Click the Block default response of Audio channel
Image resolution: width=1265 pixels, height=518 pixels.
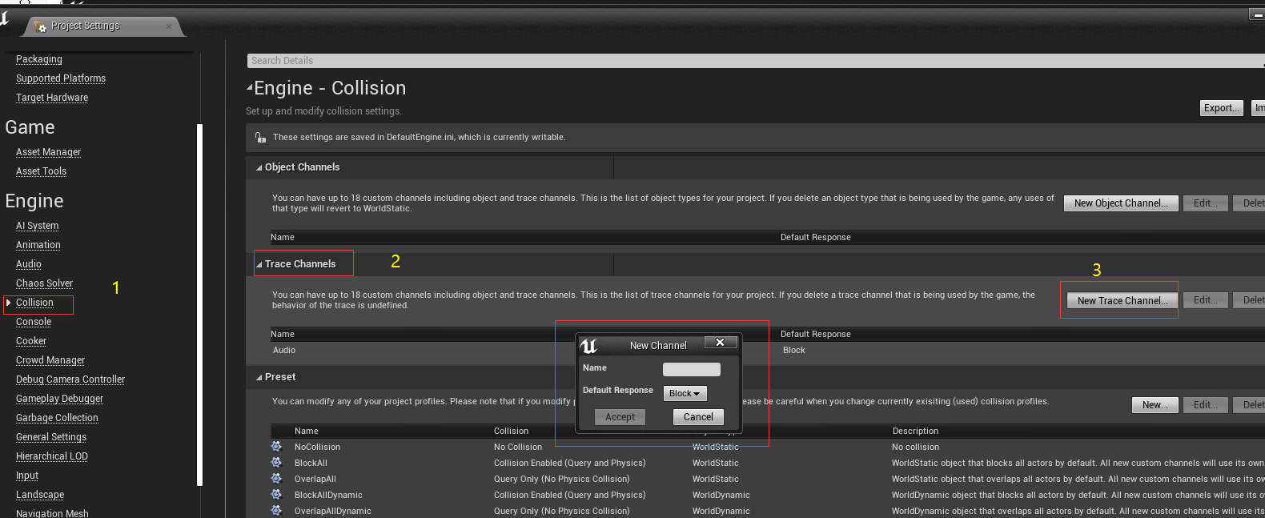coord(793,351)
